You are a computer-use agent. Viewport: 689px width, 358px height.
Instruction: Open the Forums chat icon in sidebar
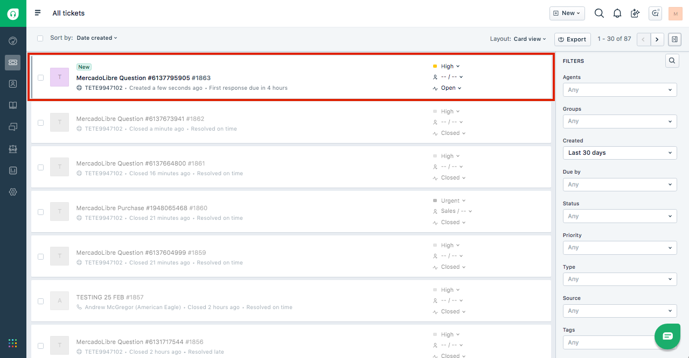pyautogui.click(x=13, y=127)
